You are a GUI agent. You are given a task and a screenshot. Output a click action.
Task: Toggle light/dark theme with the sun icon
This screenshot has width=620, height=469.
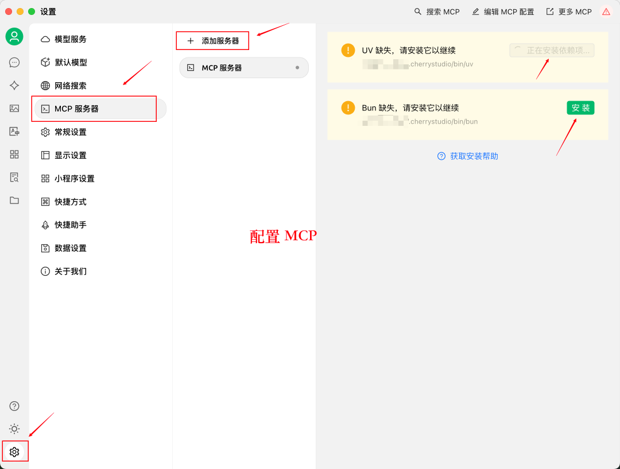pos(14,428)
